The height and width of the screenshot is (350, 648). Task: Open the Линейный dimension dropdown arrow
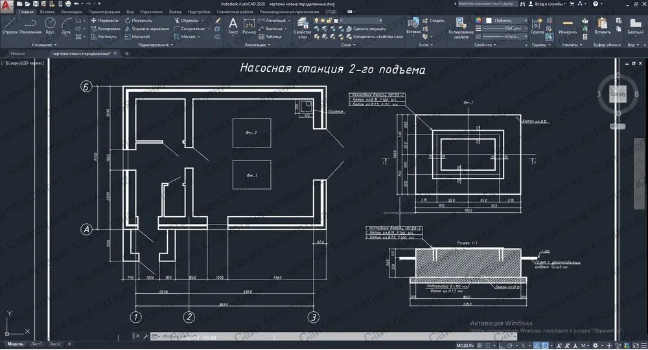tap(289, 20)
